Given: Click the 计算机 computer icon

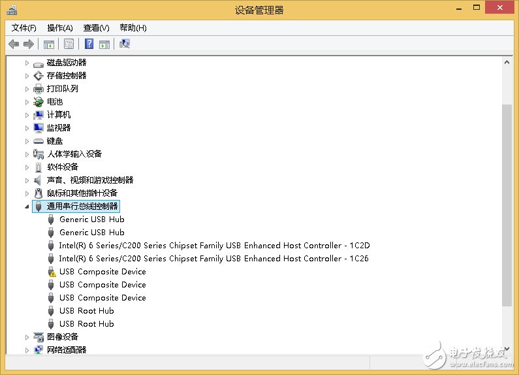Looking at the screenshot, I should (x=39, y=115).
